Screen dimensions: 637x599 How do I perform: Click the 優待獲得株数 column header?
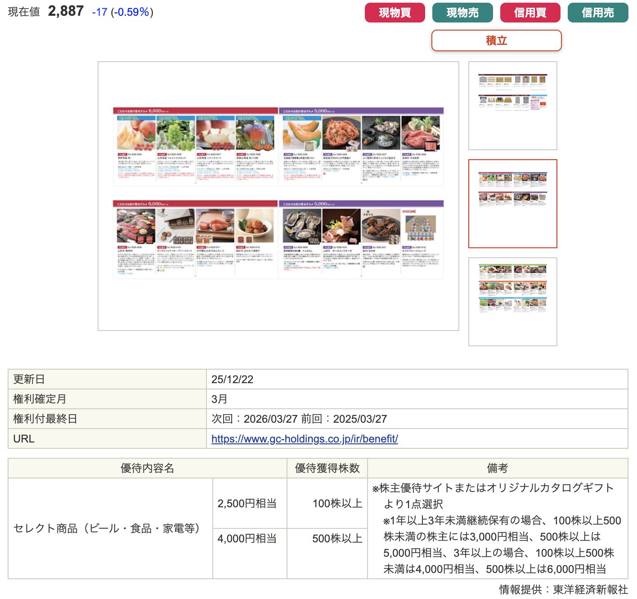[327, 468]
